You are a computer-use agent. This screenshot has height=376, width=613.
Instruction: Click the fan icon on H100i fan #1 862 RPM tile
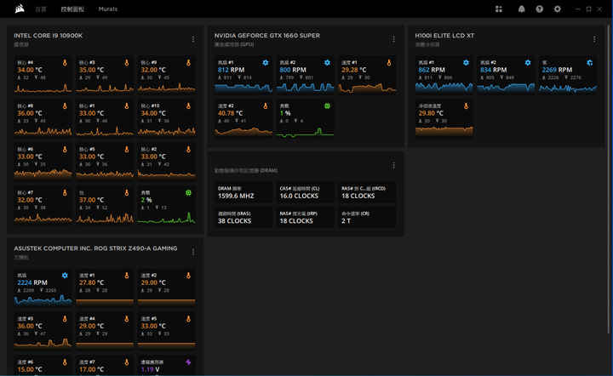(466, 62)
